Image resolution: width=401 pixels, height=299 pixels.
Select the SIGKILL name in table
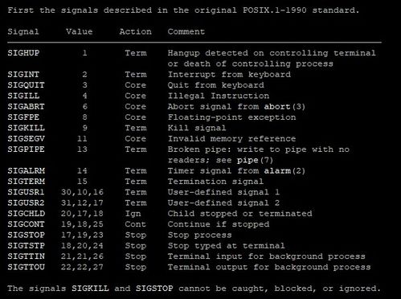coord(26,128)
